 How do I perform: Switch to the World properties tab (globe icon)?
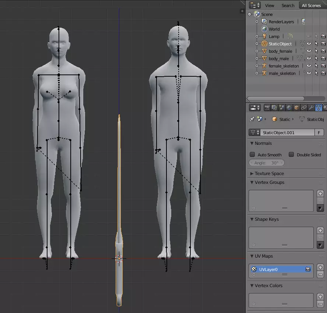pos(289,108)
